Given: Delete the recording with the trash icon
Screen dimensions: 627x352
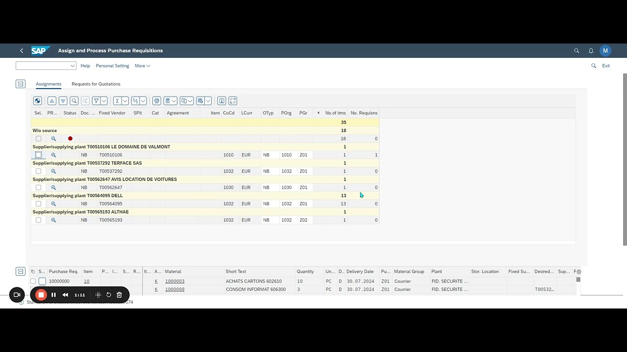Looking at the screenshot, I should pyautogui.click(x=119, y=295).
